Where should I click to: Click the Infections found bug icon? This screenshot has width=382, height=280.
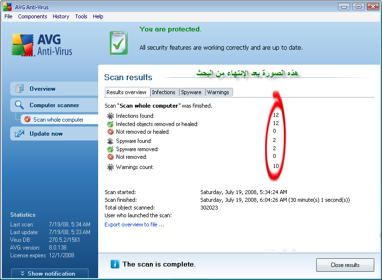point(110,116)
